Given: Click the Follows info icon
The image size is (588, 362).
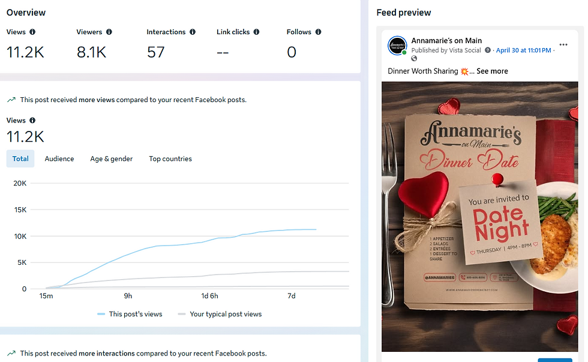Looking at the screenshot, I should pyautogui.click(x=319, y=32).
